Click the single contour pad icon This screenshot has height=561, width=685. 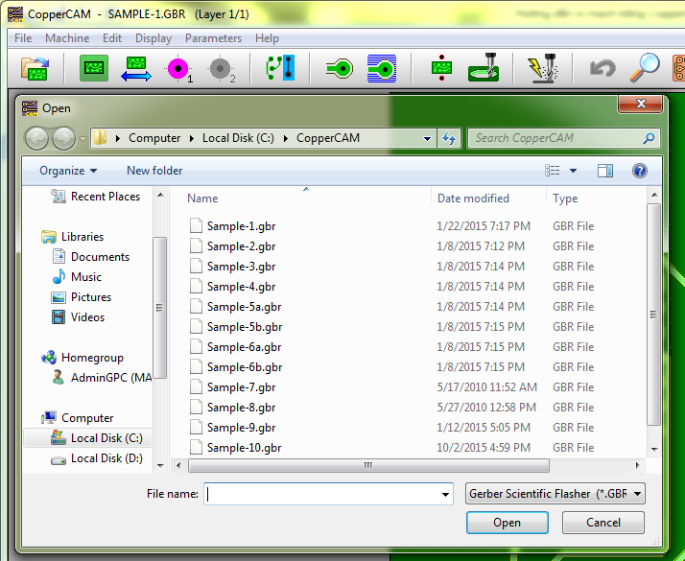point(340,68)
